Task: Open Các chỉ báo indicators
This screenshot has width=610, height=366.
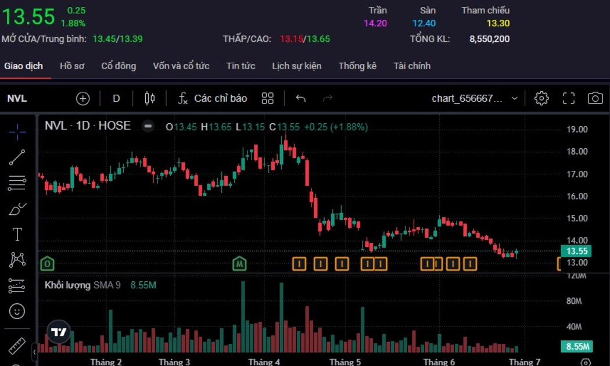Action: (x=213, y=98)
